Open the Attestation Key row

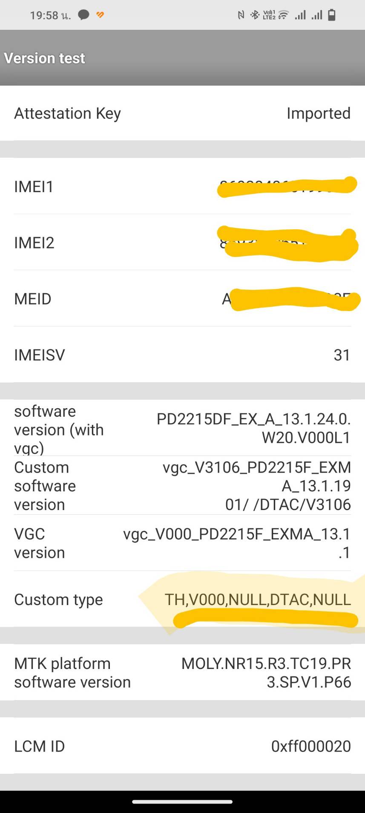[182, 113]
